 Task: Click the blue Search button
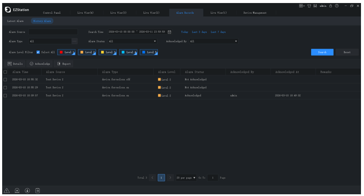click(x=322, y=52)
